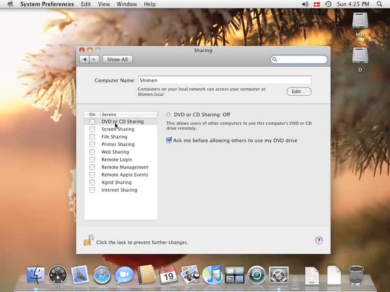This screenshot has height=292, width=390.
Task: Click the Service column header
Action: (x=129, y=114)
